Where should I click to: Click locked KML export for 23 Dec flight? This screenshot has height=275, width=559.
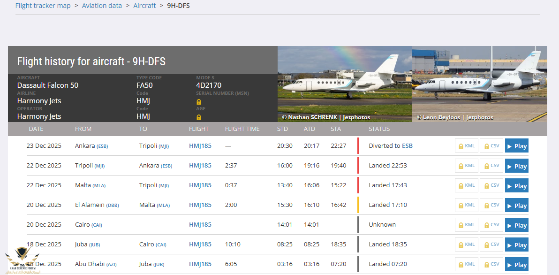466,146
